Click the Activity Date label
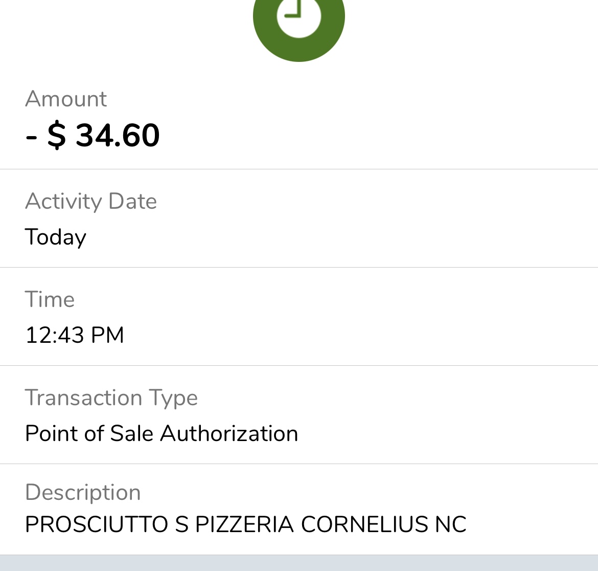The height and width of the screenshot is (571, 598). 90,201
